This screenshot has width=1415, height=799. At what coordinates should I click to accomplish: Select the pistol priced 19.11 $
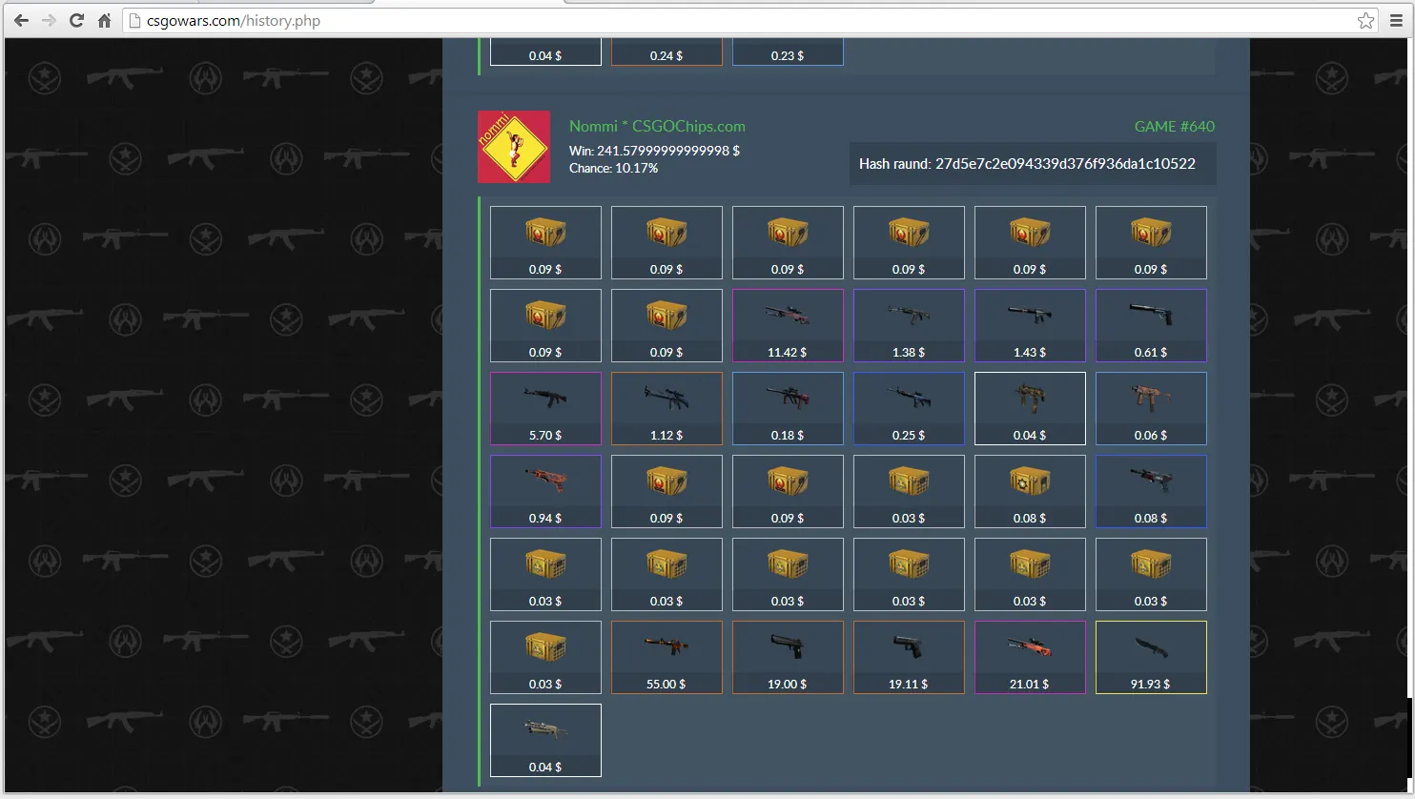(909, 657)
